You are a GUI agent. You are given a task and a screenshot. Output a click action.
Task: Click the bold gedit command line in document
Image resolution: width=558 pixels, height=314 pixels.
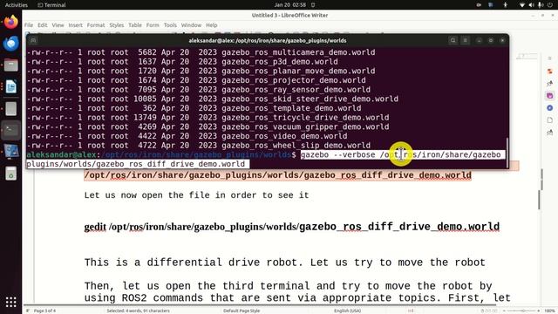tap(292, 227)
